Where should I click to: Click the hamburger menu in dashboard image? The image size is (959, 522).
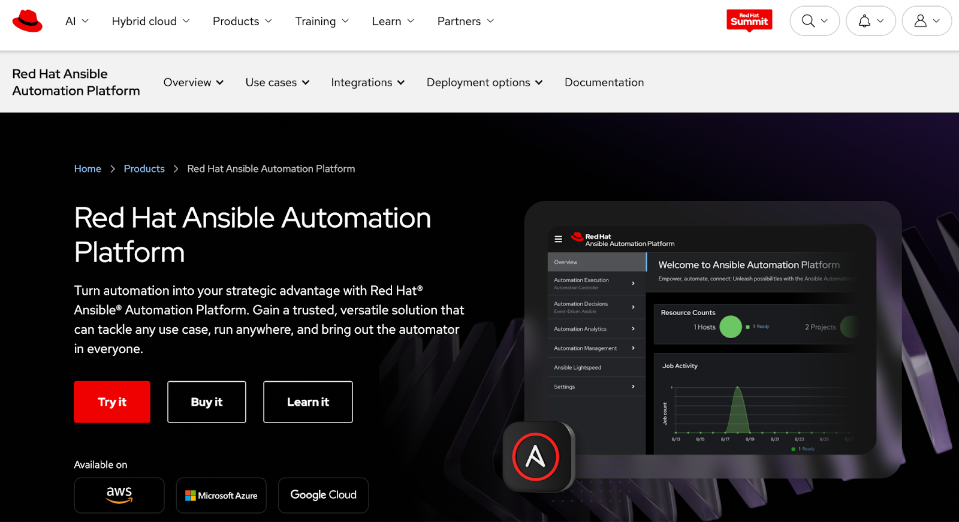pos(558,239)
